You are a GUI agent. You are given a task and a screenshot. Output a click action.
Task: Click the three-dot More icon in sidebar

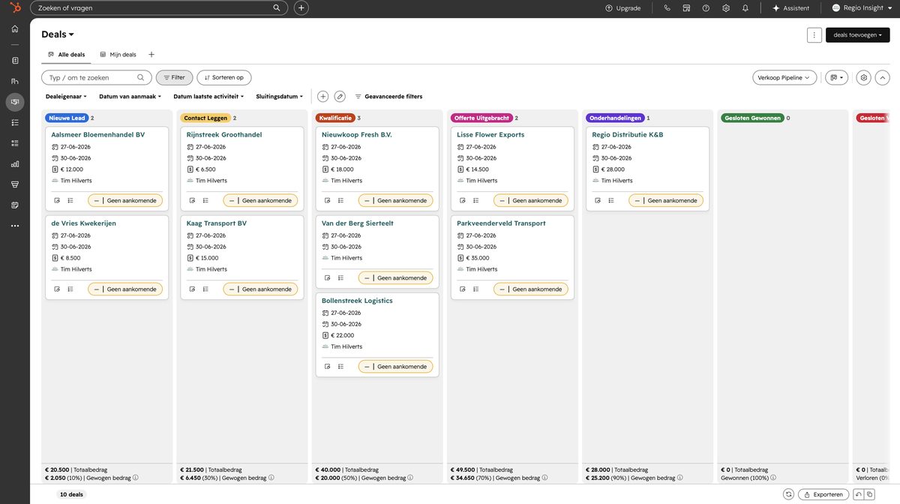[15, 226]
